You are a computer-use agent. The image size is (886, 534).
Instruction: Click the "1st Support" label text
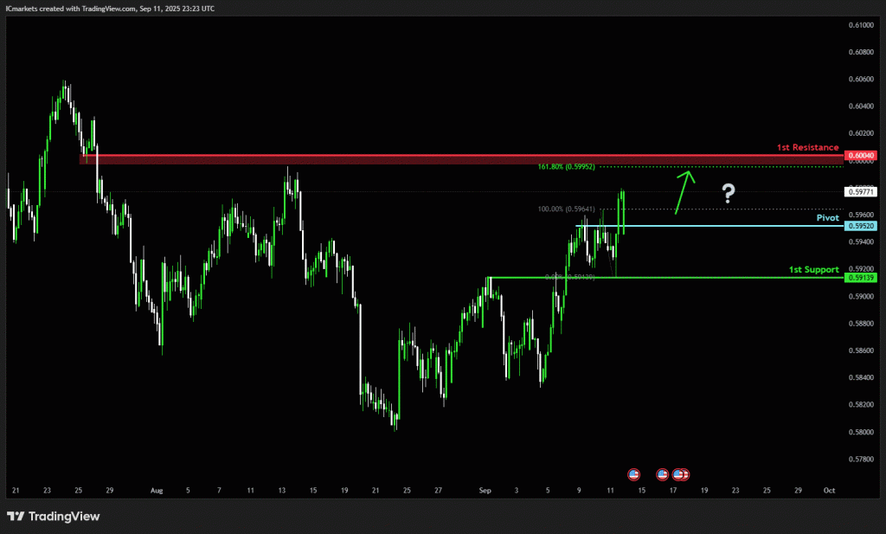click(813, 269)
